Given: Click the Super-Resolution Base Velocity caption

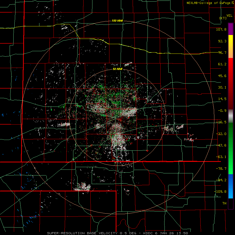Looking at the screenshot, I should 117,233.
